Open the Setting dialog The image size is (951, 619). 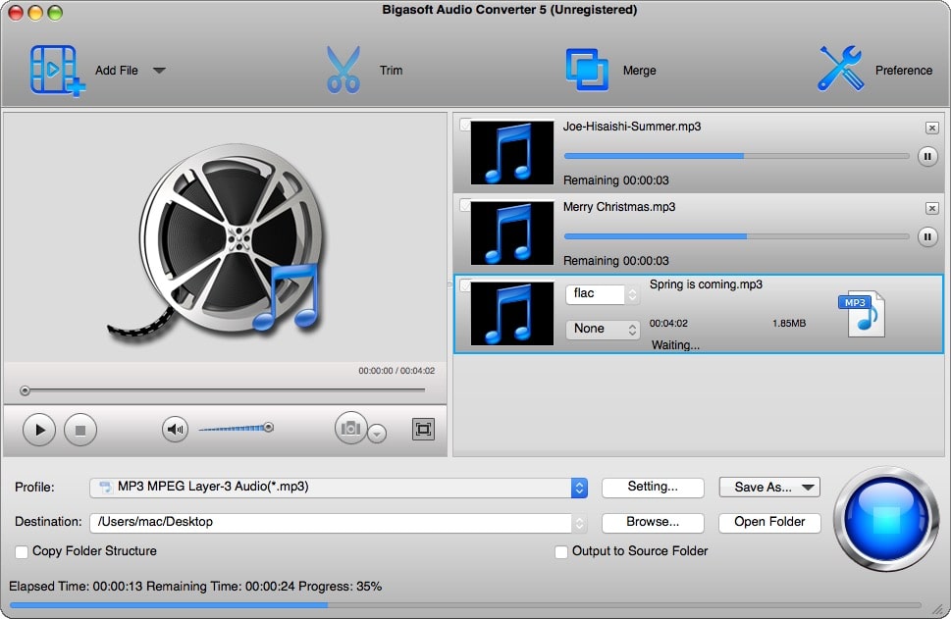coord(653,487)
